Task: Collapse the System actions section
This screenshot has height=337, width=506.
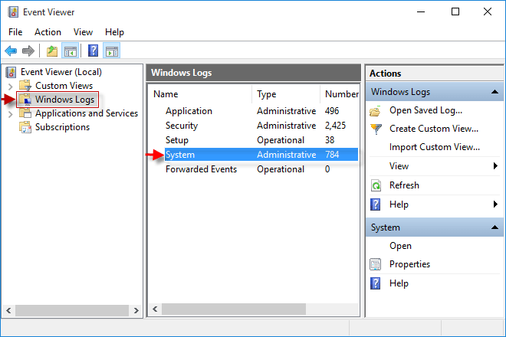Action: (x=495, y=227)
